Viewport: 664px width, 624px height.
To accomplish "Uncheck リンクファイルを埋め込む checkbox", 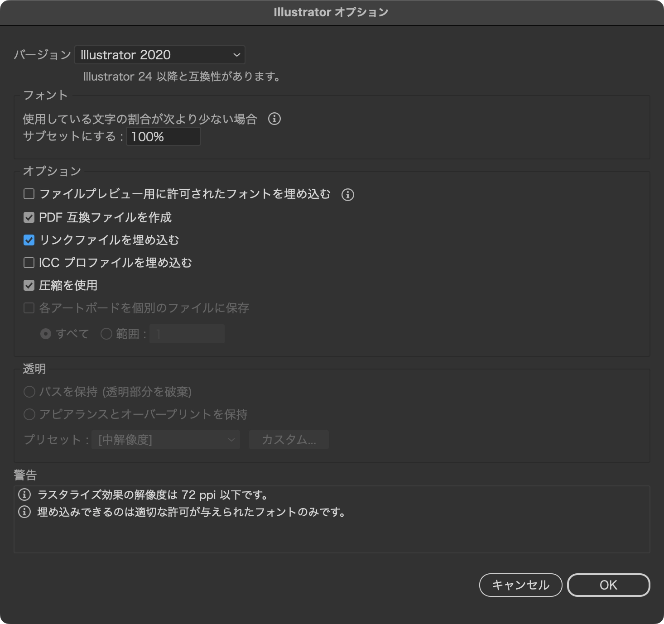I will coord(29,240).
